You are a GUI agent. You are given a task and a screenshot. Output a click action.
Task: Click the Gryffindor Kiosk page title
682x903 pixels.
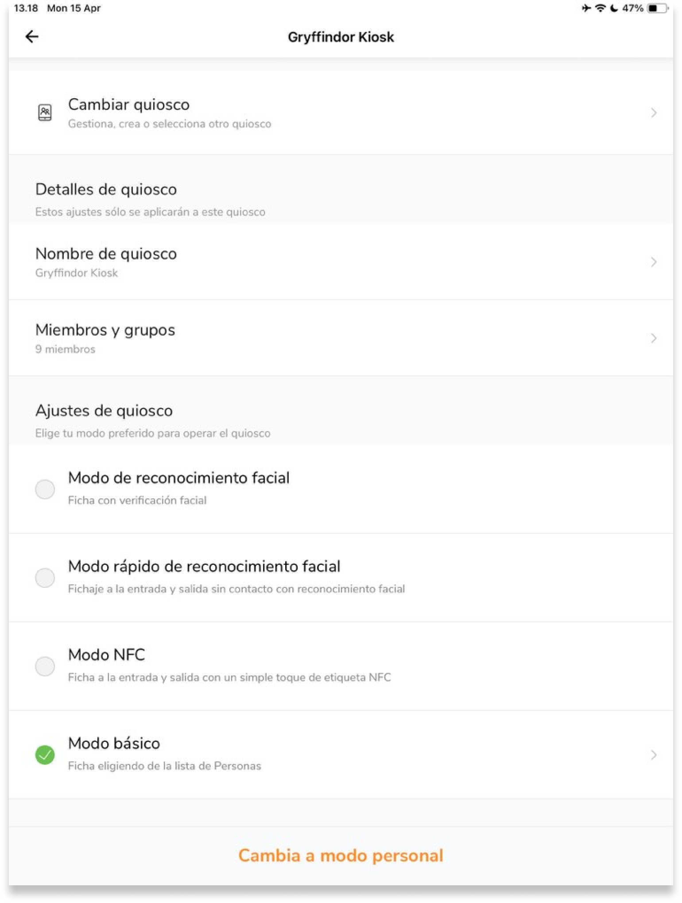pos(341,37)
